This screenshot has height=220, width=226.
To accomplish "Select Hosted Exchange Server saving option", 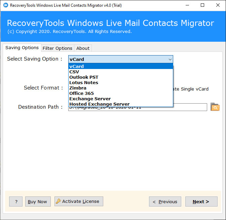I will 121,104.
